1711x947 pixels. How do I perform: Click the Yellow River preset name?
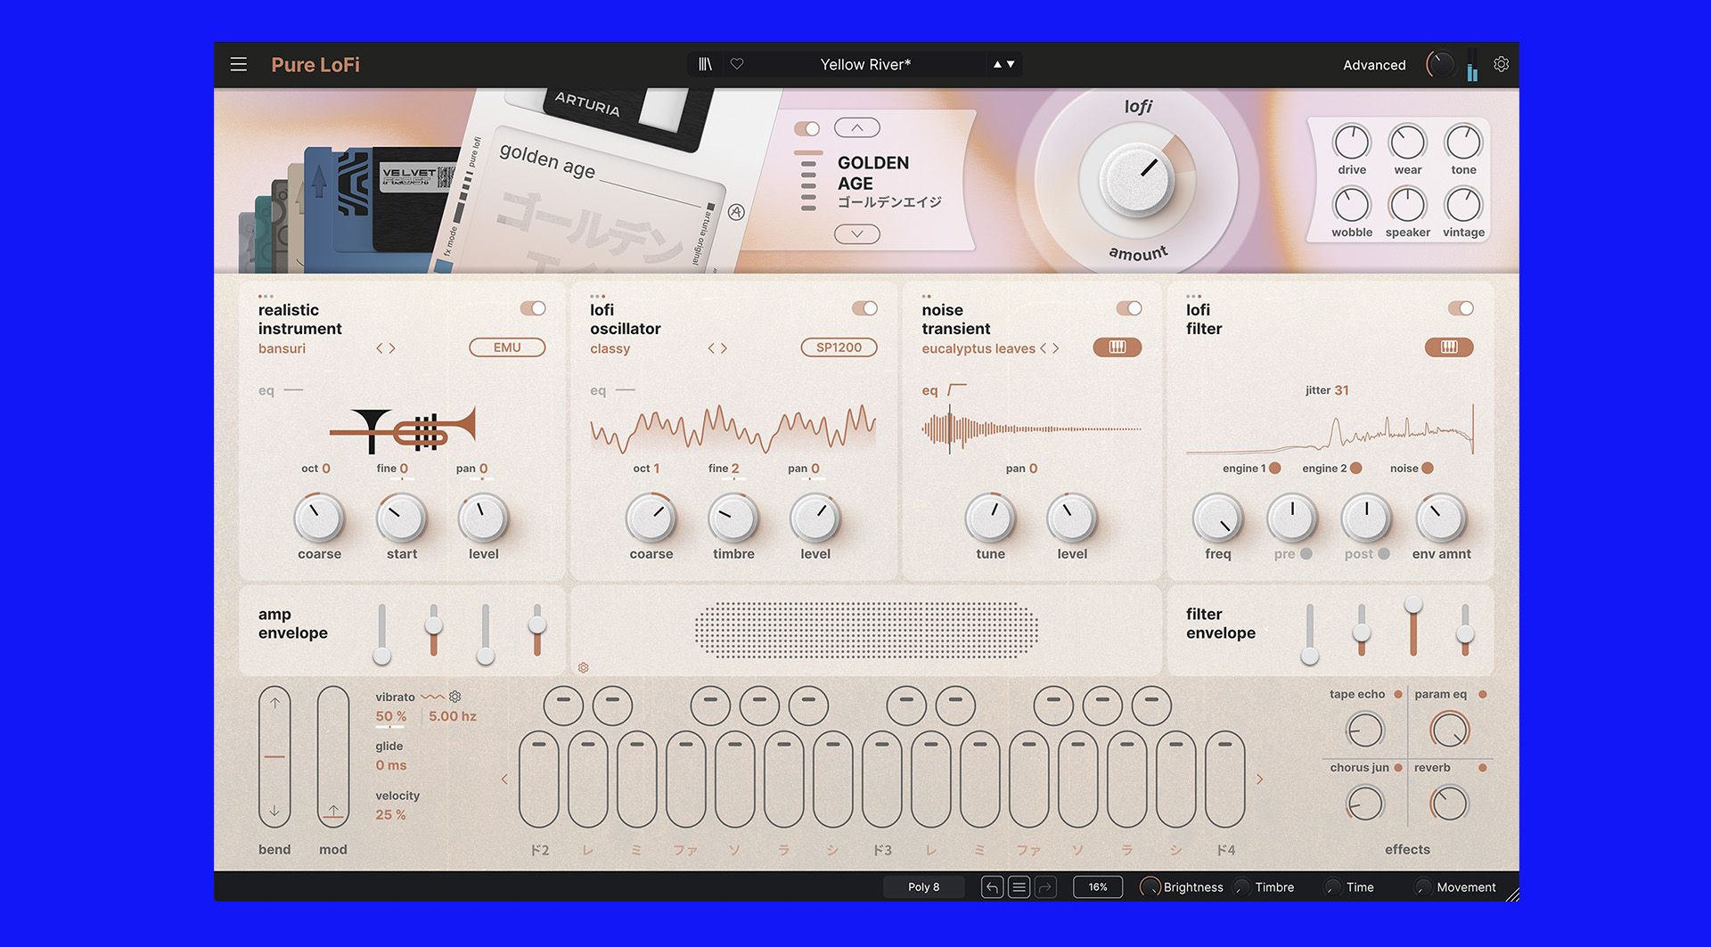[x=865, y=64]
